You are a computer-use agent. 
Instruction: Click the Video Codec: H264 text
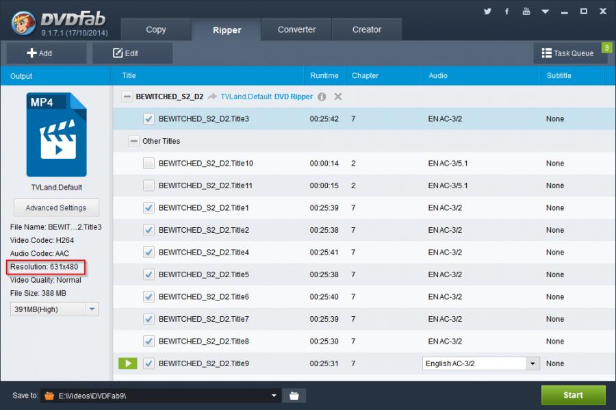pyautogui.click(x=42, y=240)
